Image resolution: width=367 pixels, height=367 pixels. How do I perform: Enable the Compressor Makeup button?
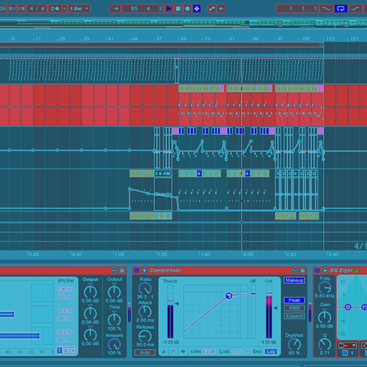point(294,280)
